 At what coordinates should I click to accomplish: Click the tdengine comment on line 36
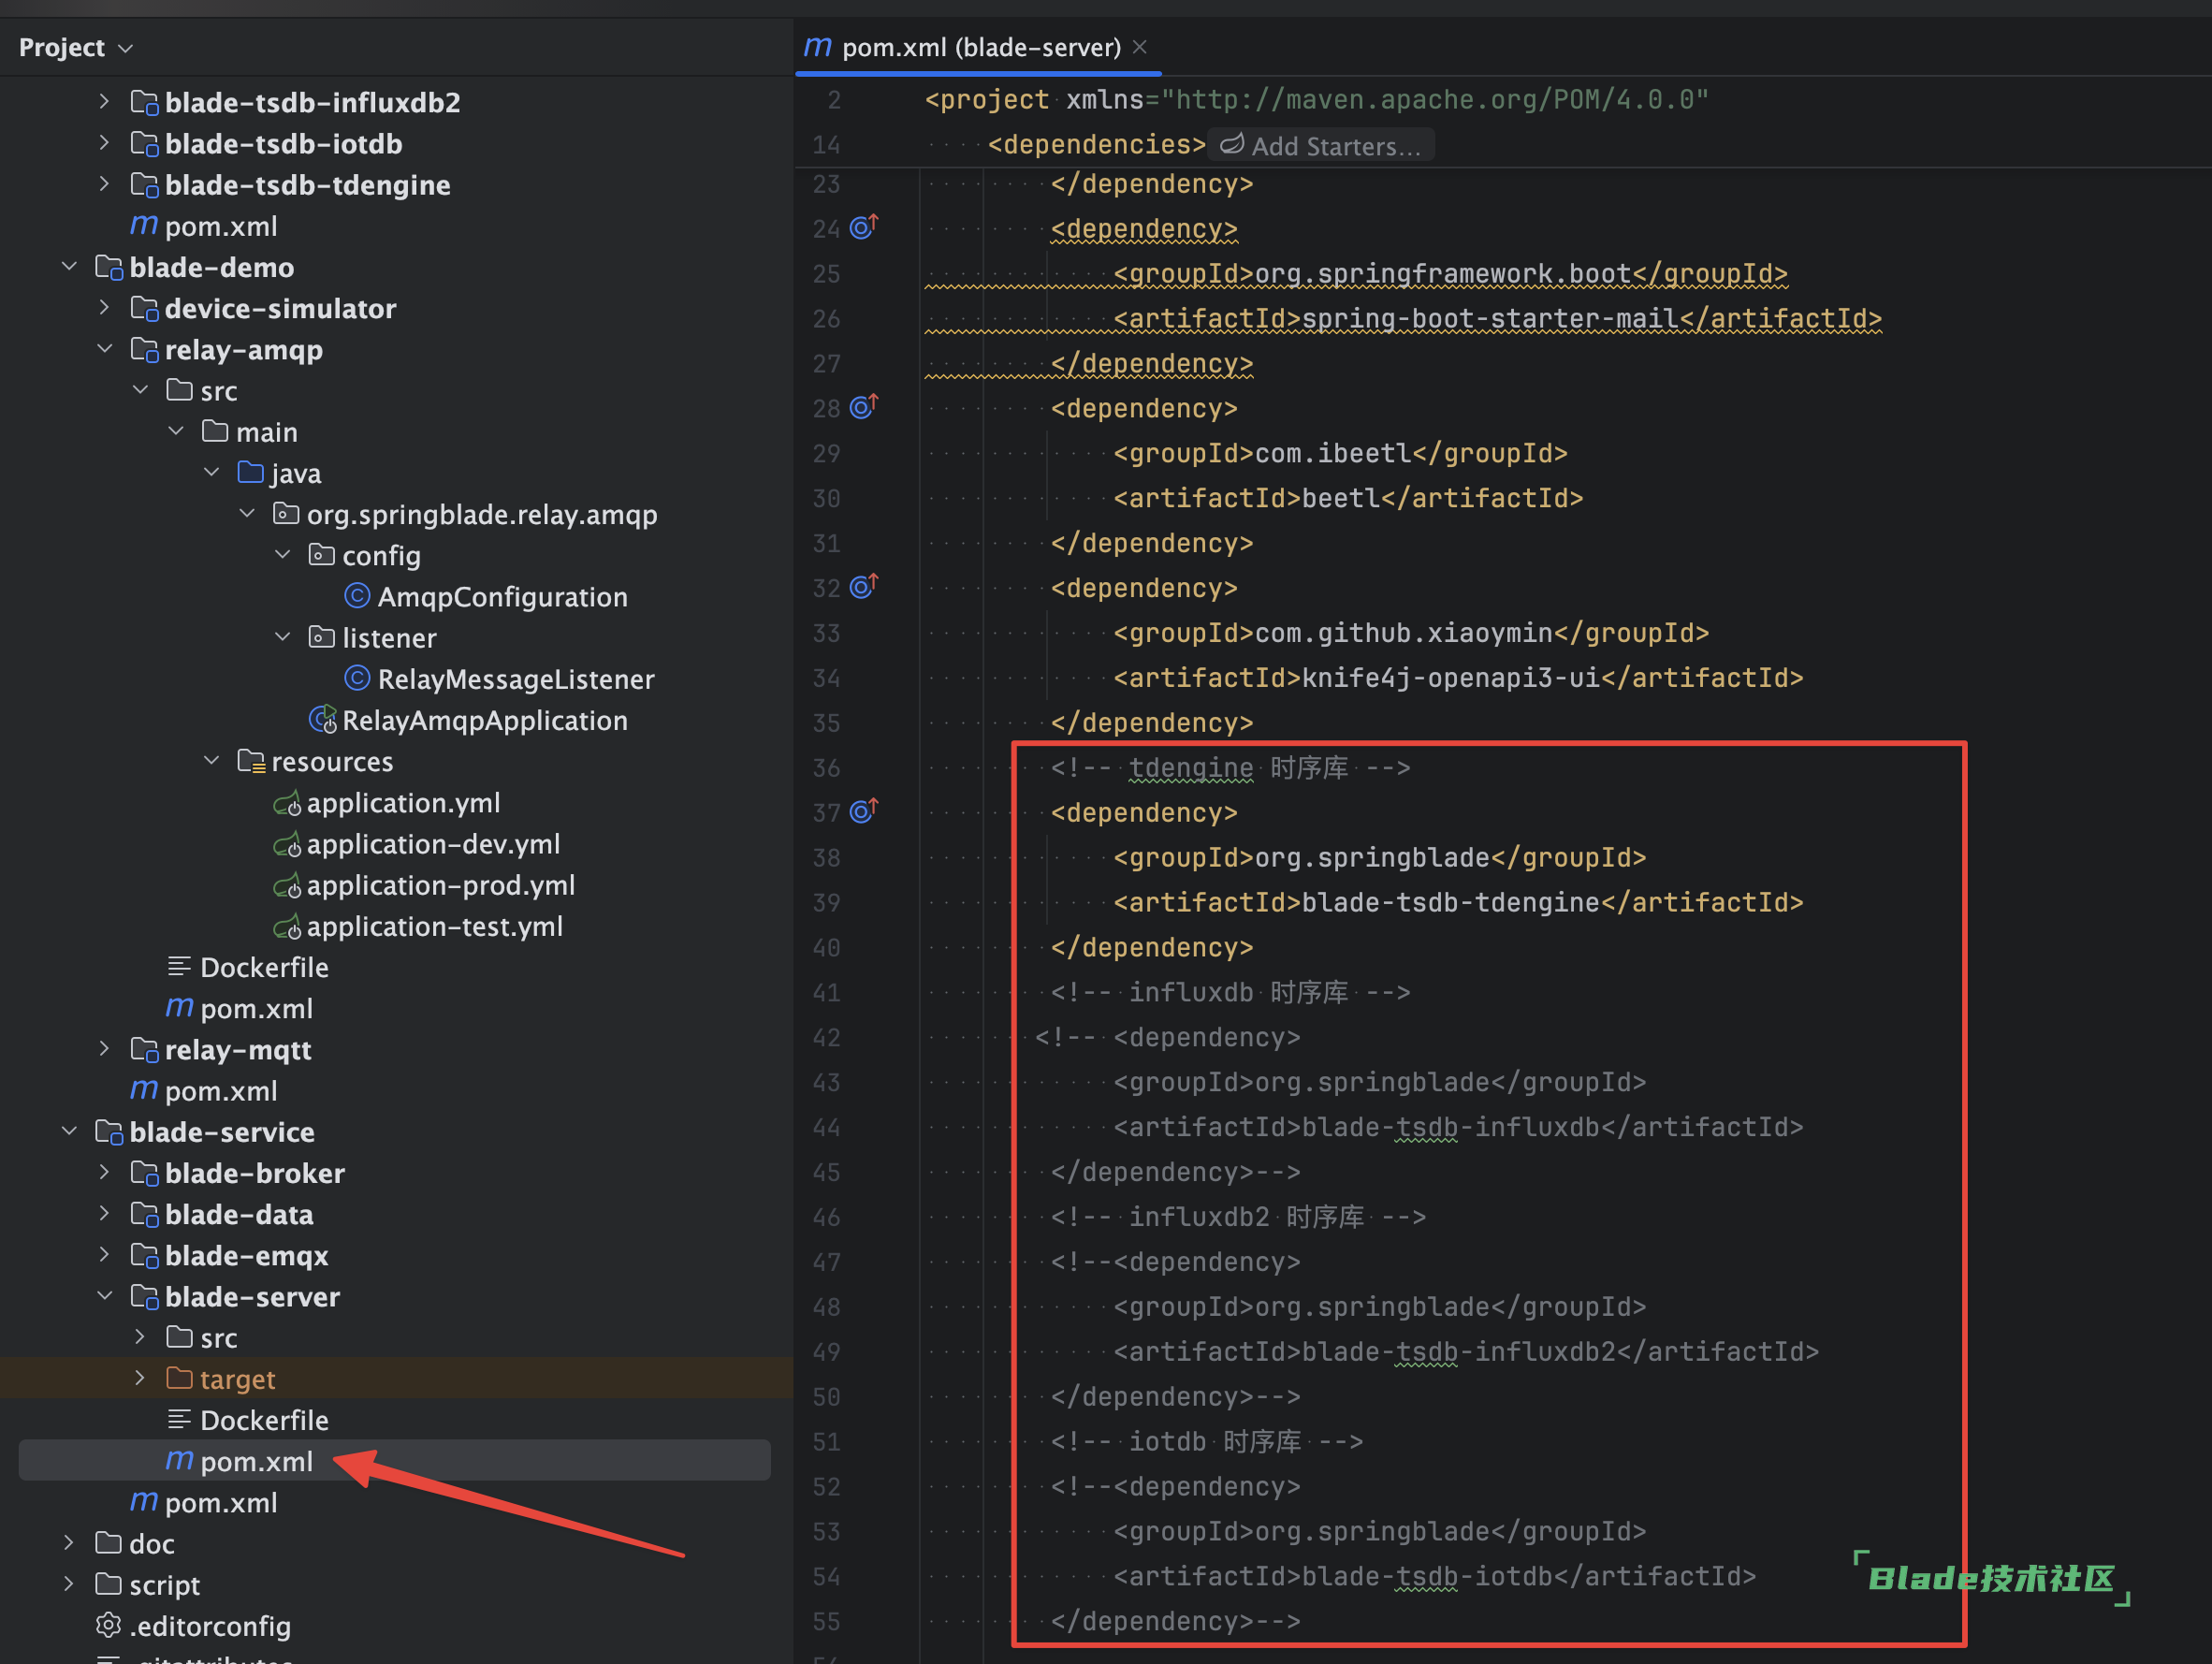point(1230,767)
